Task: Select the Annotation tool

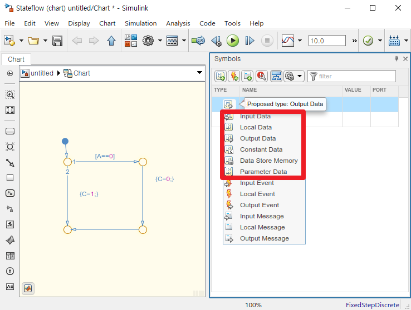Action: point(10,287)
